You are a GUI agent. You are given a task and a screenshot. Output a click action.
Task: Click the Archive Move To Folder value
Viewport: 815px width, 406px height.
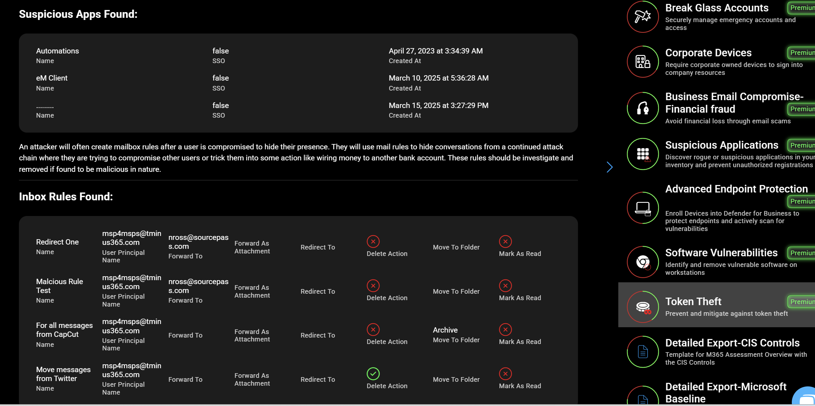(445, 330)
